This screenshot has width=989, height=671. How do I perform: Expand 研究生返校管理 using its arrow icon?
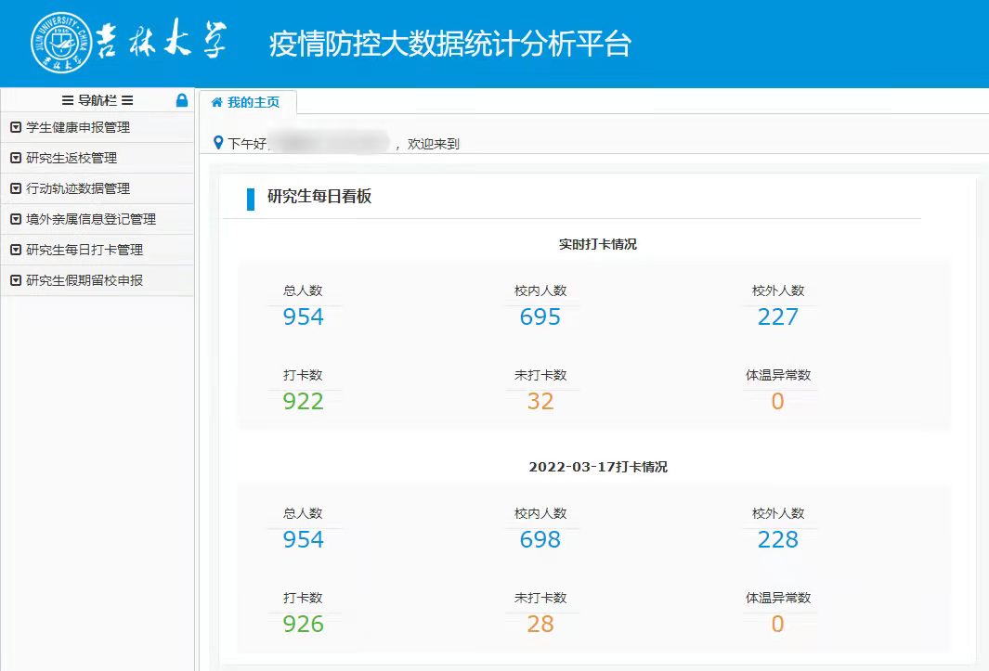[x=16, y=159]
